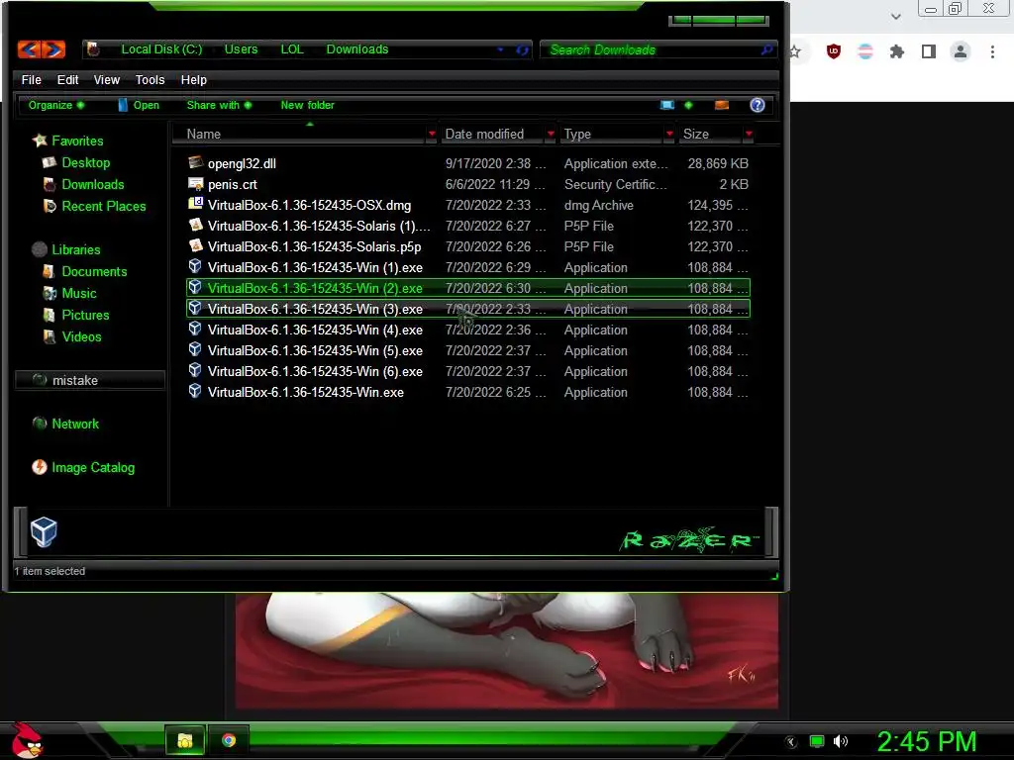The width and height of the screenshot is (1014, 760).
Task: Click the VirtualBox Solaris (1) file icon
Action: 195,225
